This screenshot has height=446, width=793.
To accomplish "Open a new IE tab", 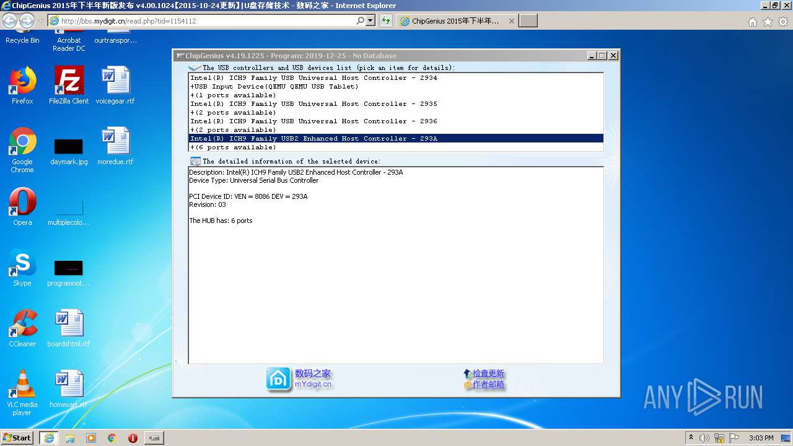I will (528, 21).
